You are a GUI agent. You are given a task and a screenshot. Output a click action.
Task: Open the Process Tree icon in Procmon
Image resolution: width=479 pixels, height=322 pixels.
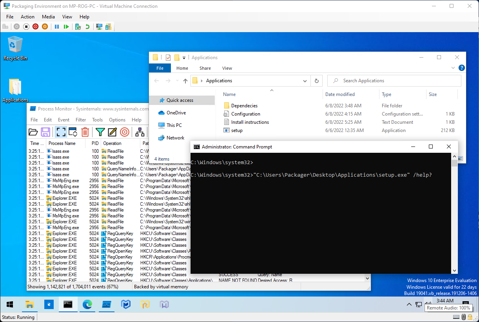click(140, 132)
